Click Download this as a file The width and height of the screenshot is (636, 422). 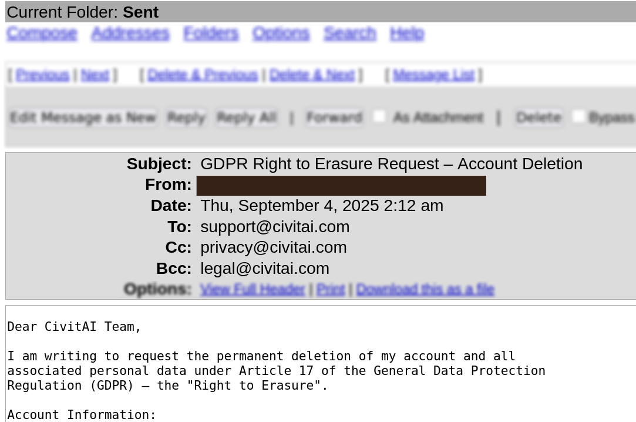425,289
